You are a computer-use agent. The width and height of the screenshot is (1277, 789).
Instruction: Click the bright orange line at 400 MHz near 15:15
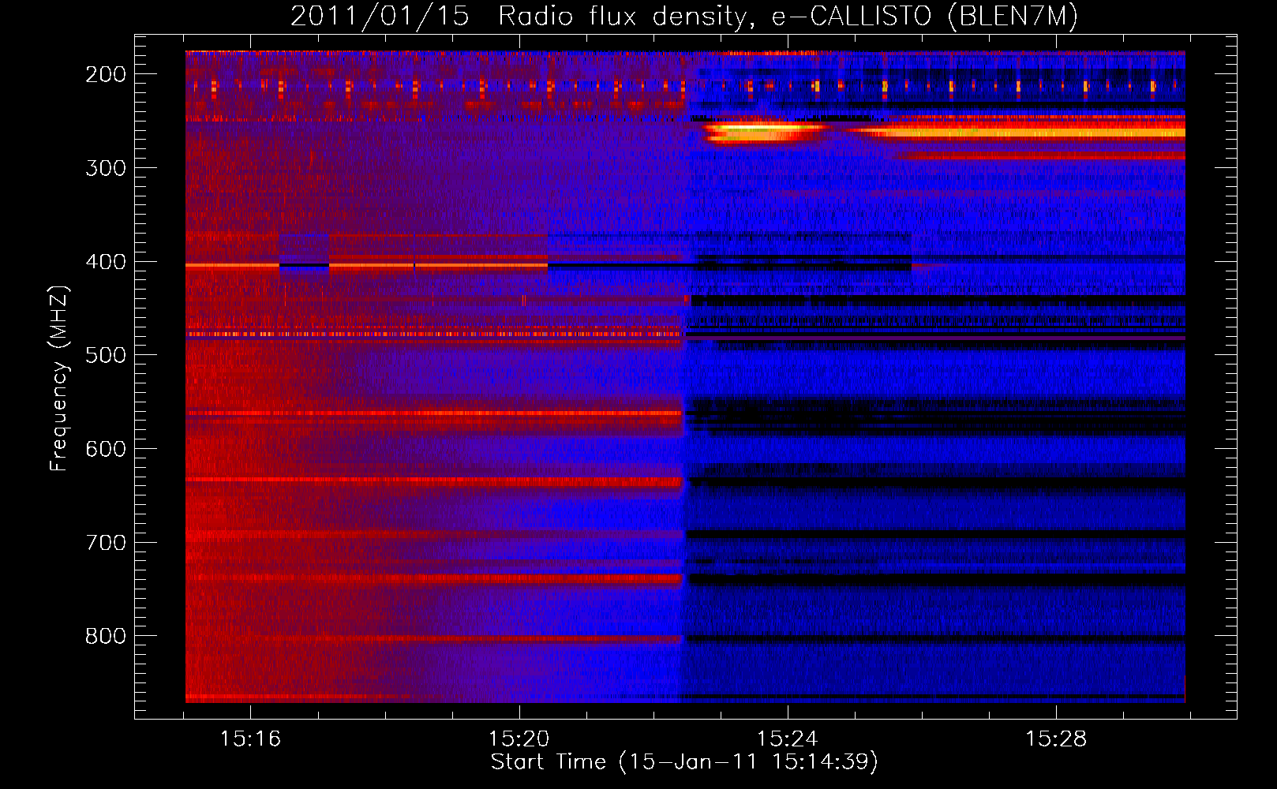[x=232, y=267]
